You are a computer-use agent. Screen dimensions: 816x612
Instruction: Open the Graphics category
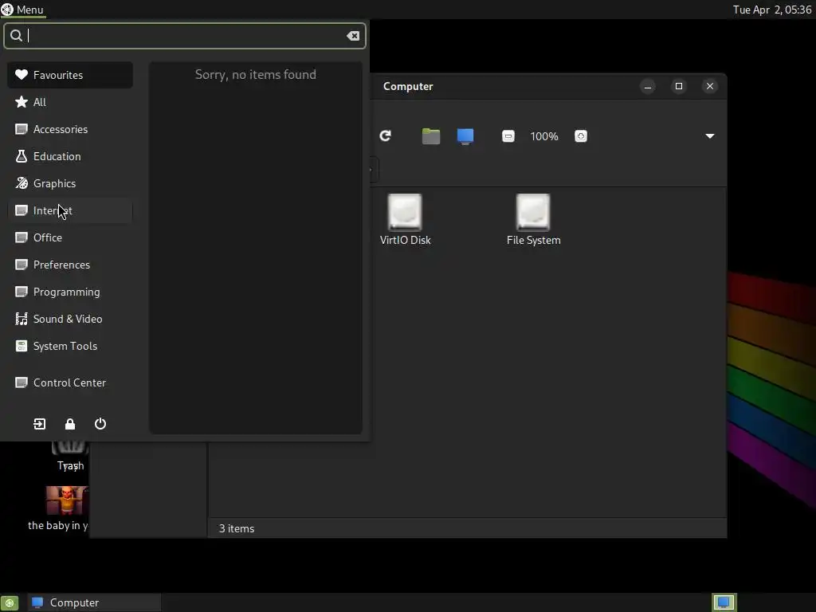coord(70,183)
